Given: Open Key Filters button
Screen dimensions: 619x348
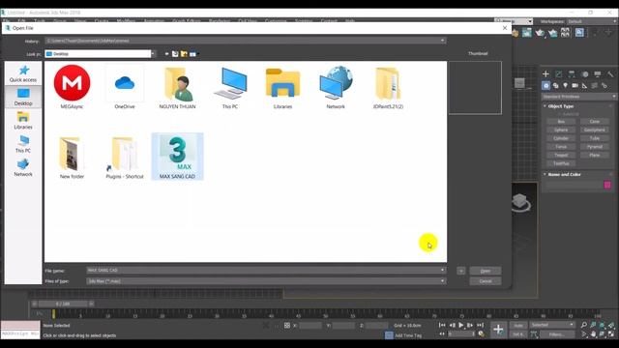Looking at the screenshot, I should (557, 334).
